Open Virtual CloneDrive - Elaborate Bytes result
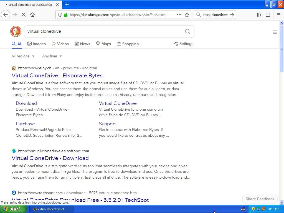The height and width of the screenshot is (213, 284). (57, 75)
